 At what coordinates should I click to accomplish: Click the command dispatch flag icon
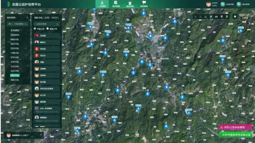coord(144,4)
